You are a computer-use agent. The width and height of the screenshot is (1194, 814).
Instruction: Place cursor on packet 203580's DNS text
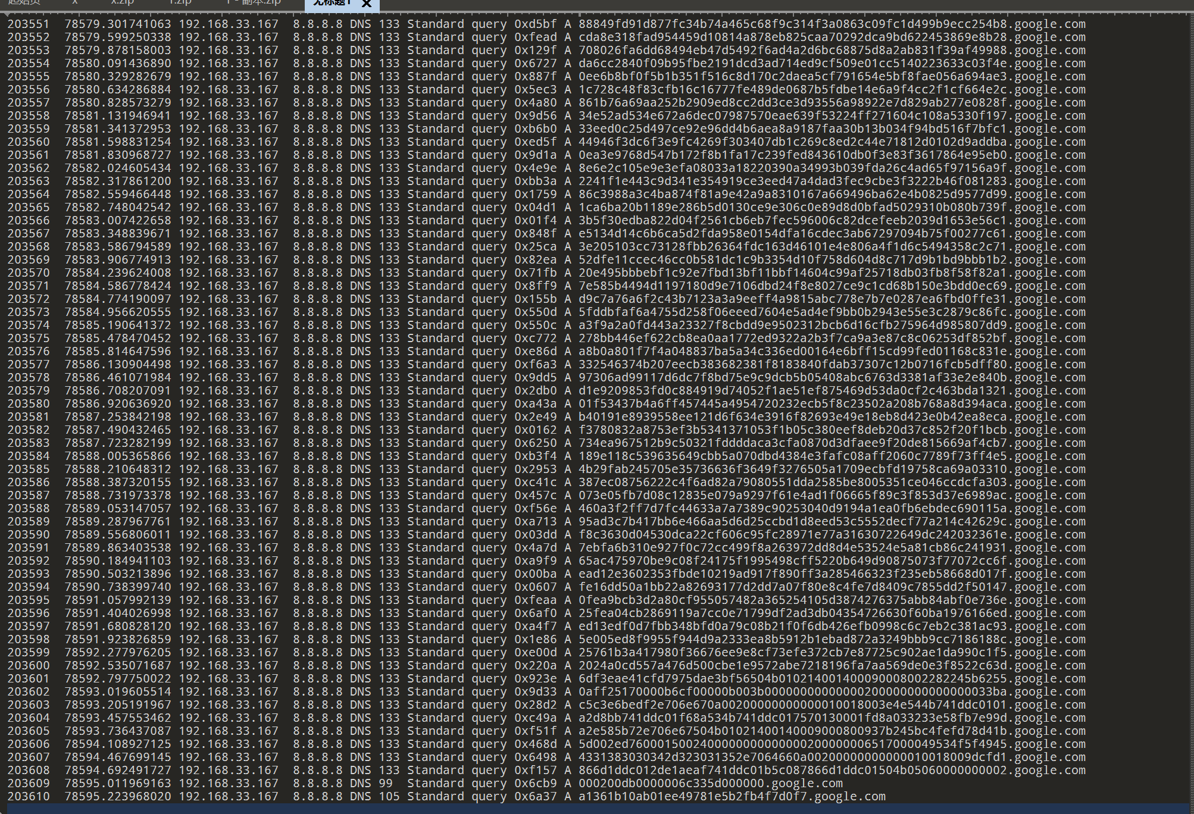(x=360, y=404)
